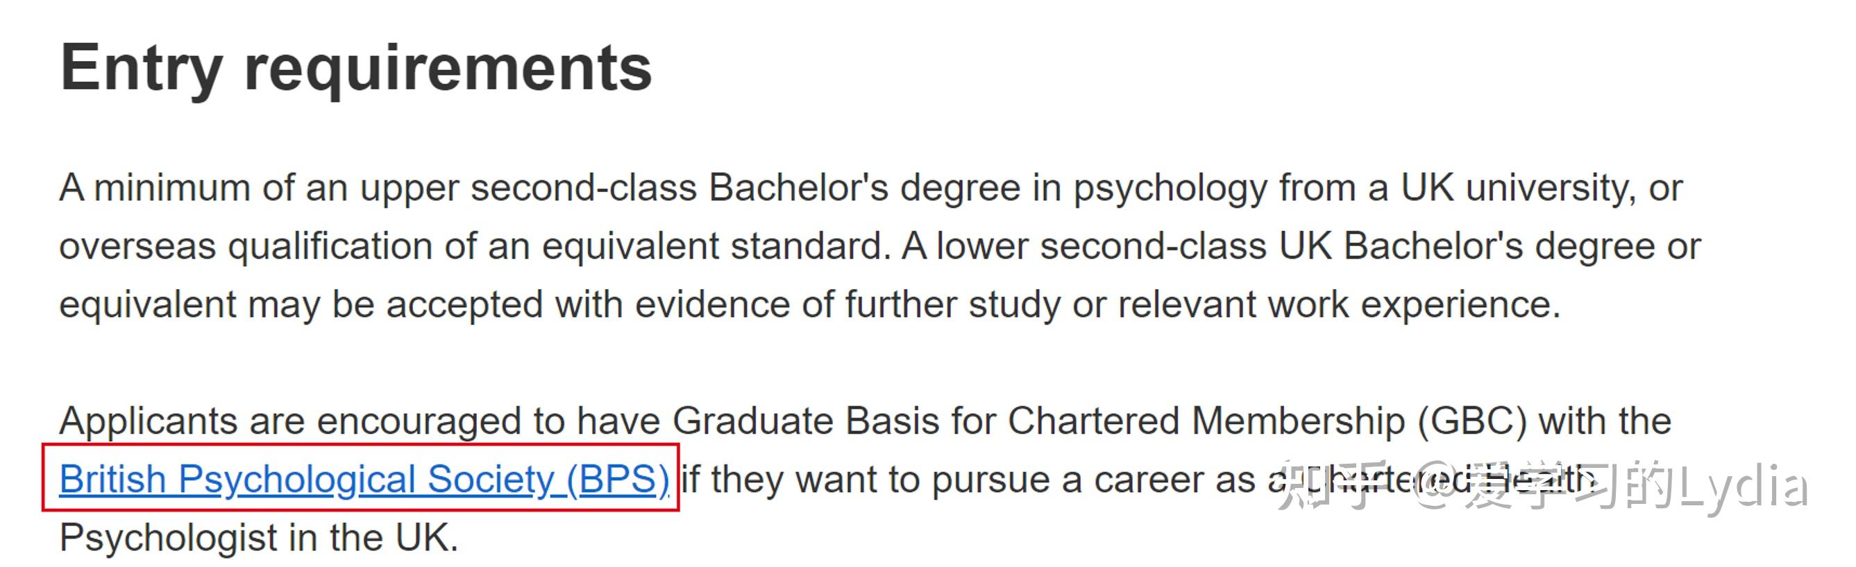Click 'Graduate Basis for Chartered Membership' text

1038,421
